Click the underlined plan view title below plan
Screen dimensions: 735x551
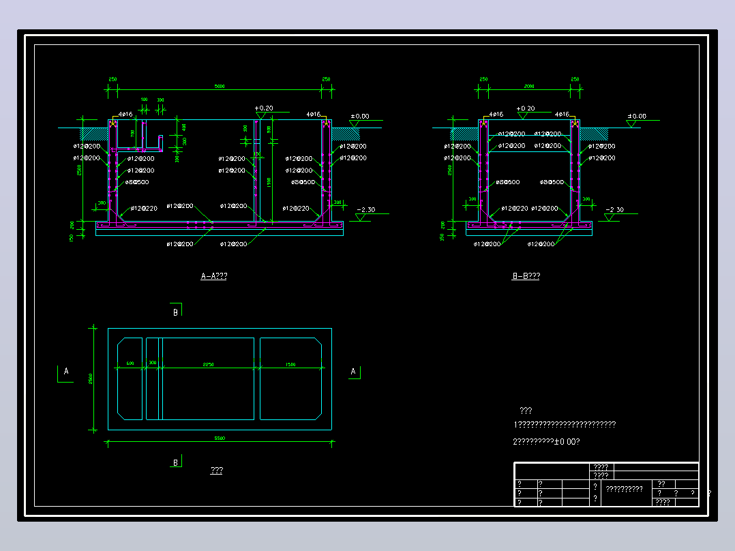coord(217,471)
